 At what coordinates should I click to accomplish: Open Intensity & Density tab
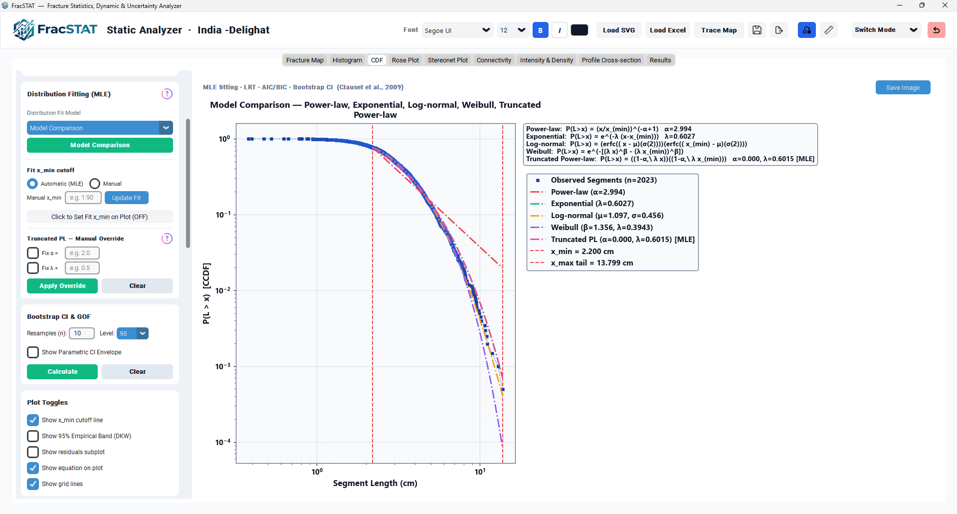click(x=546, y=60)
